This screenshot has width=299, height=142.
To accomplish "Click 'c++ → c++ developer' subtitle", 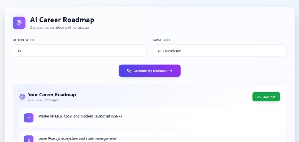I will (43, 100).
